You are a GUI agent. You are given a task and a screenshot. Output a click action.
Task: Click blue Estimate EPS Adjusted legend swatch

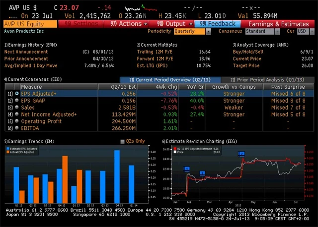[7, 148]
